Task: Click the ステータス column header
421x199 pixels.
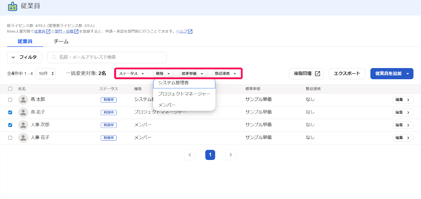Action: [x=109, y=89]
